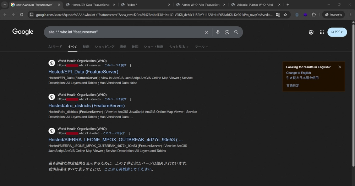355x186 pixels.
Task: Close the Folder: / tab
Action: coord(169,5)
